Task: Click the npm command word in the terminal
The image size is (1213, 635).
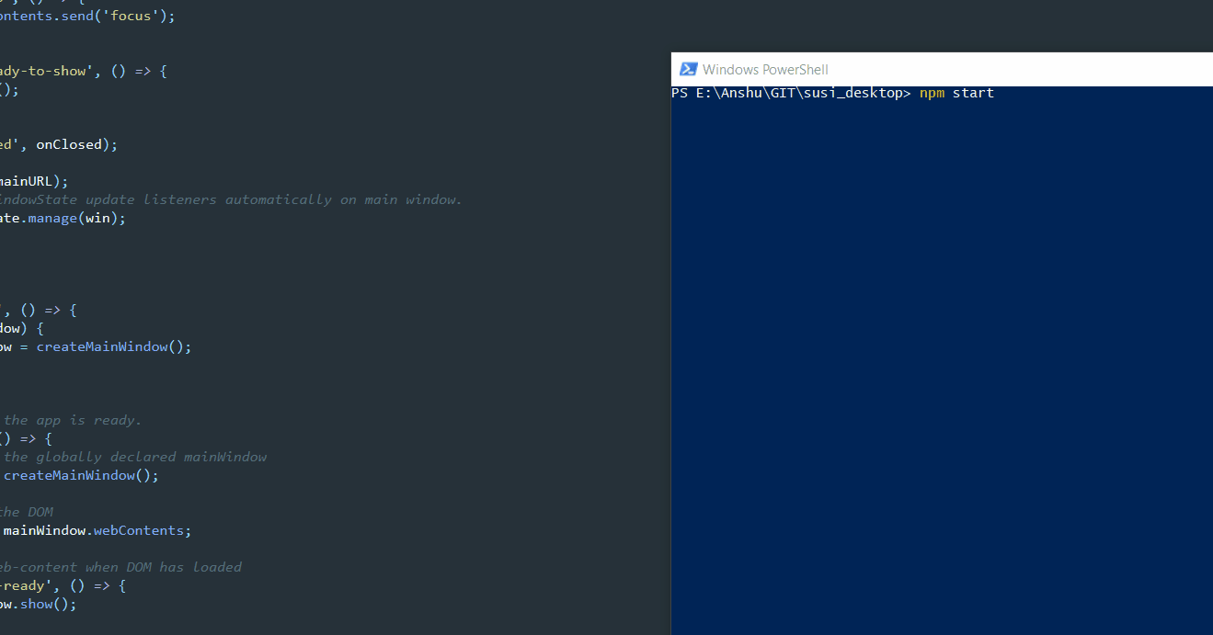Action: coord(932,93)
